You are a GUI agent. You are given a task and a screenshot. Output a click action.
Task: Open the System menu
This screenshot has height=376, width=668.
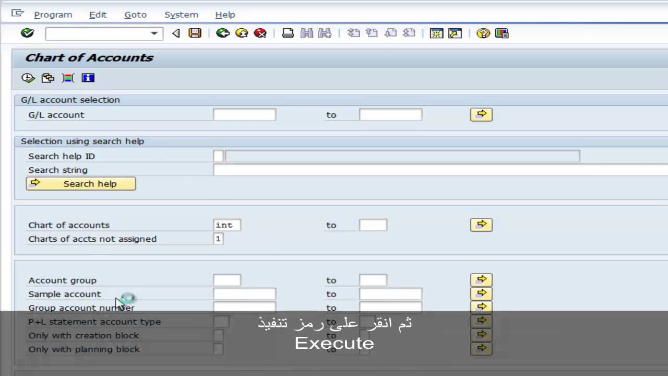point(181,15)
